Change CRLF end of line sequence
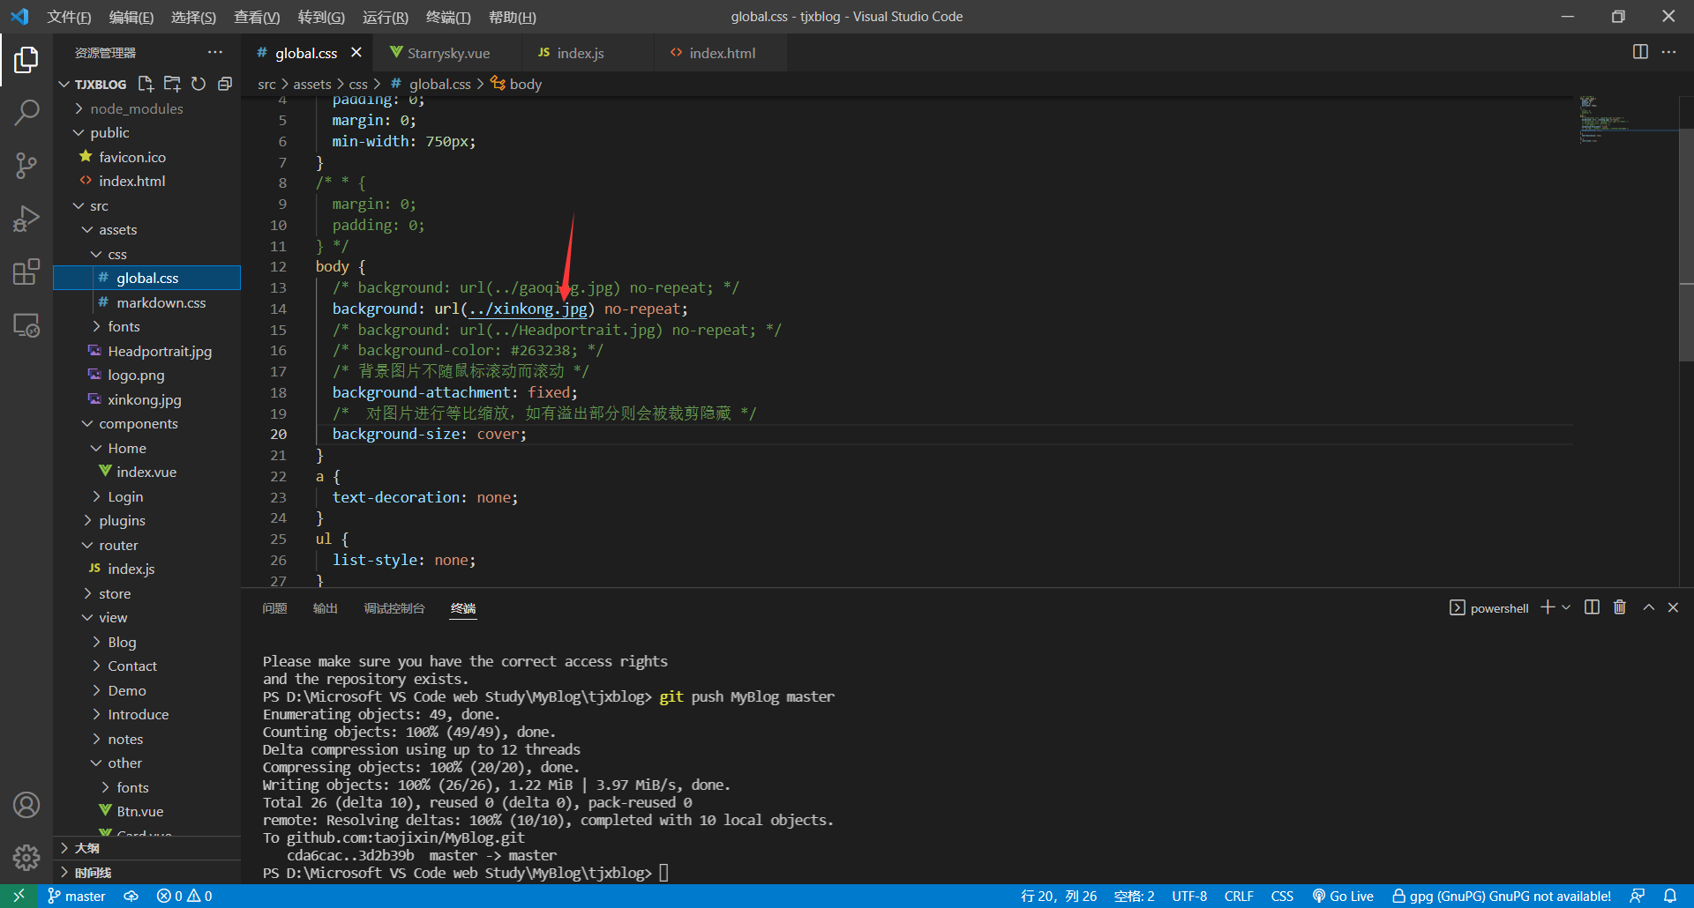This screenshot has width=1694, height=908. click(1239, 896)
